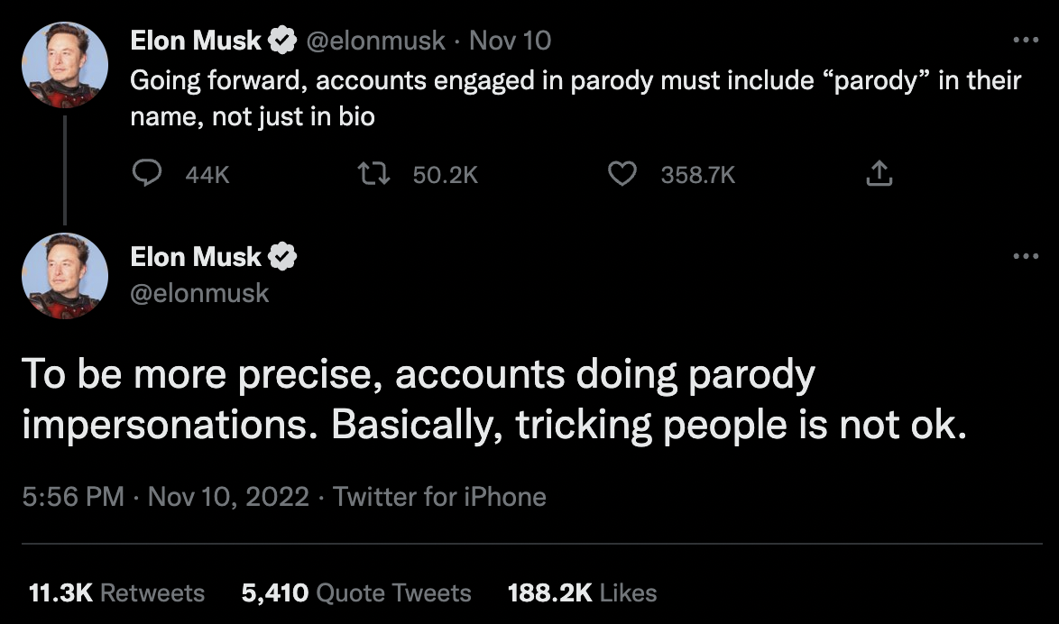Image resolution: width=1059 pixels, height=624 pixels.
Task: Open the more options menu on the main tweet
Action: [x=1026, y=257]
